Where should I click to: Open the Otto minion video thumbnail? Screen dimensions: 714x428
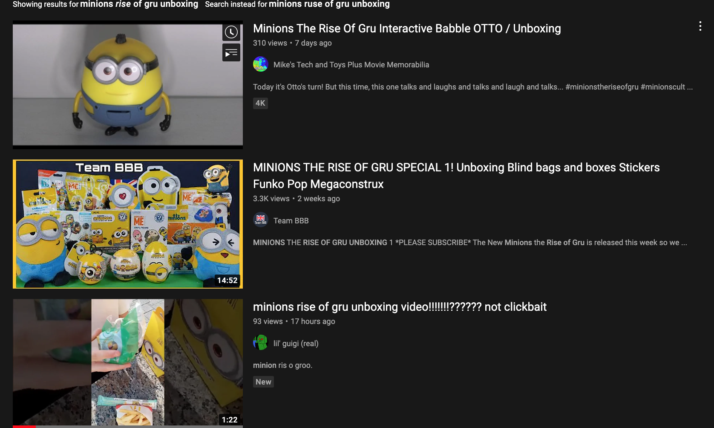[128, 85]
